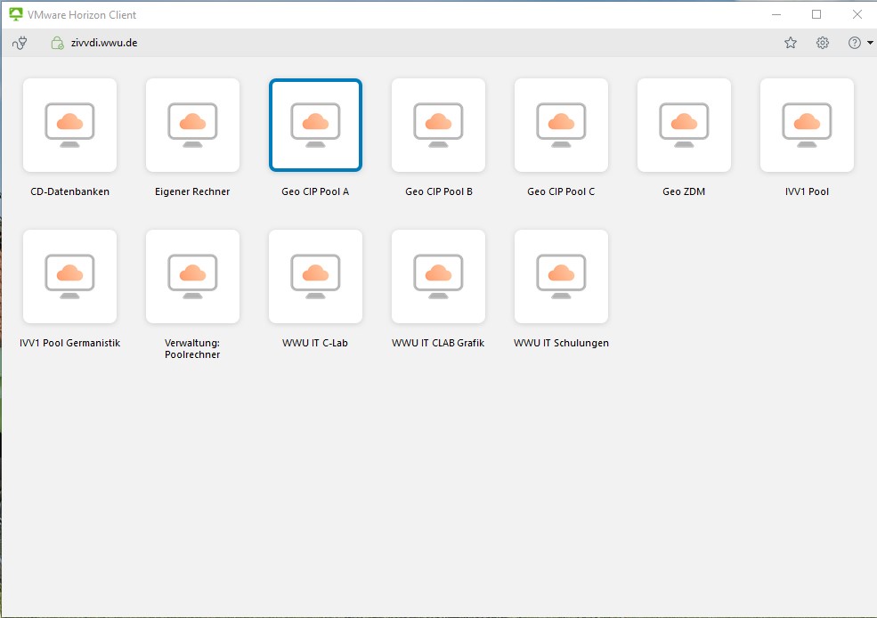
Task: Open the IVV1 Pool desktop icon
Action: [807, 125]
